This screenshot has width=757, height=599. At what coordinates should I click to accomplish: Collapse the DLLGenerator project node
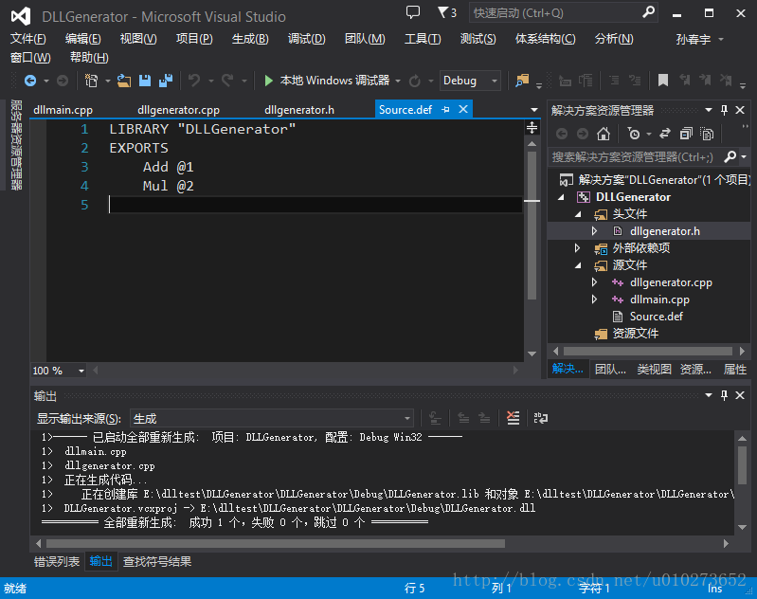(561, 197)
